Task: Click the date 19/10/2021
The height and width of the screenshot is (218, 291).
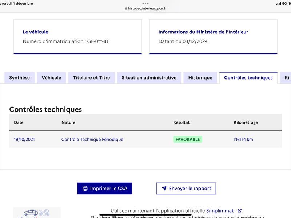Action: click(x=24, y=140)
